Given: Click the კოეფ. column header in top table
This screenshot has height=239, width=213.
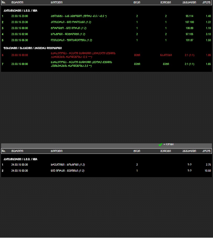Looking at the screenshot, I should coord(207,2).
